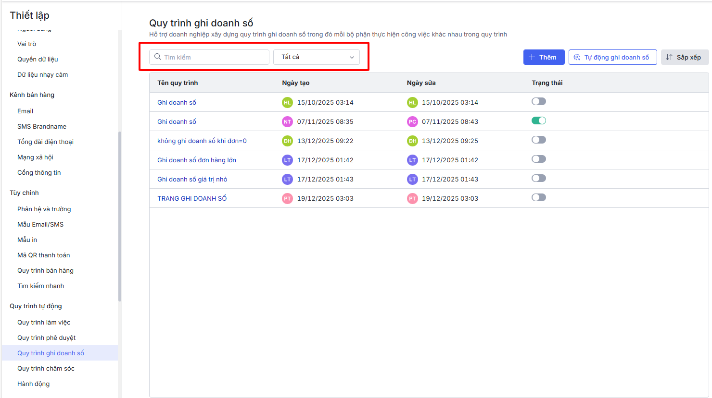Go to Mẫu Email/SMS settings
The image size is (712, 398).
pos(40,224)
